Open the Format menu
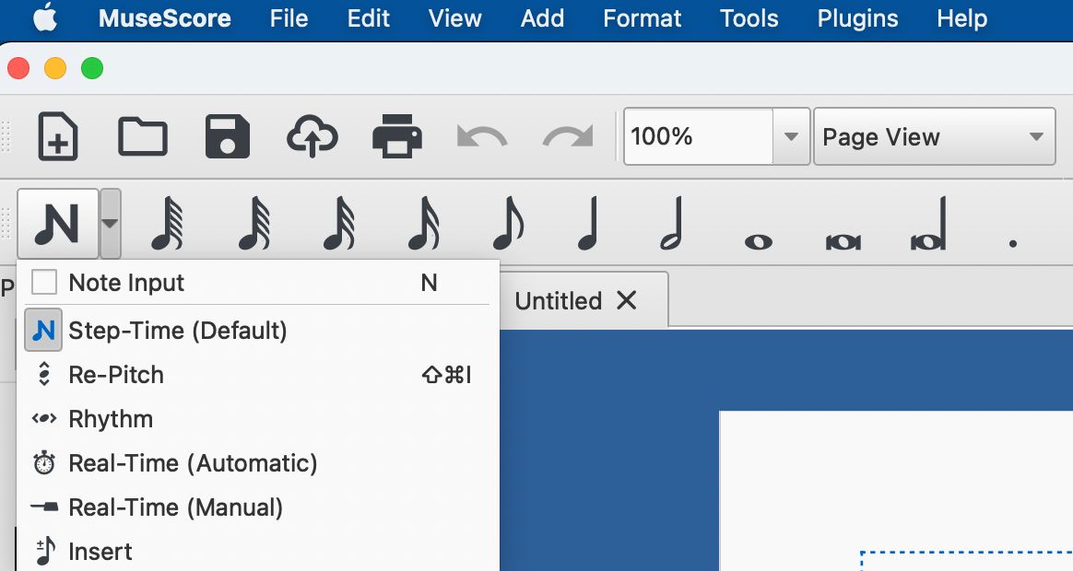The height and width of the screenshot is (571, 1073). tap(642, 18)
